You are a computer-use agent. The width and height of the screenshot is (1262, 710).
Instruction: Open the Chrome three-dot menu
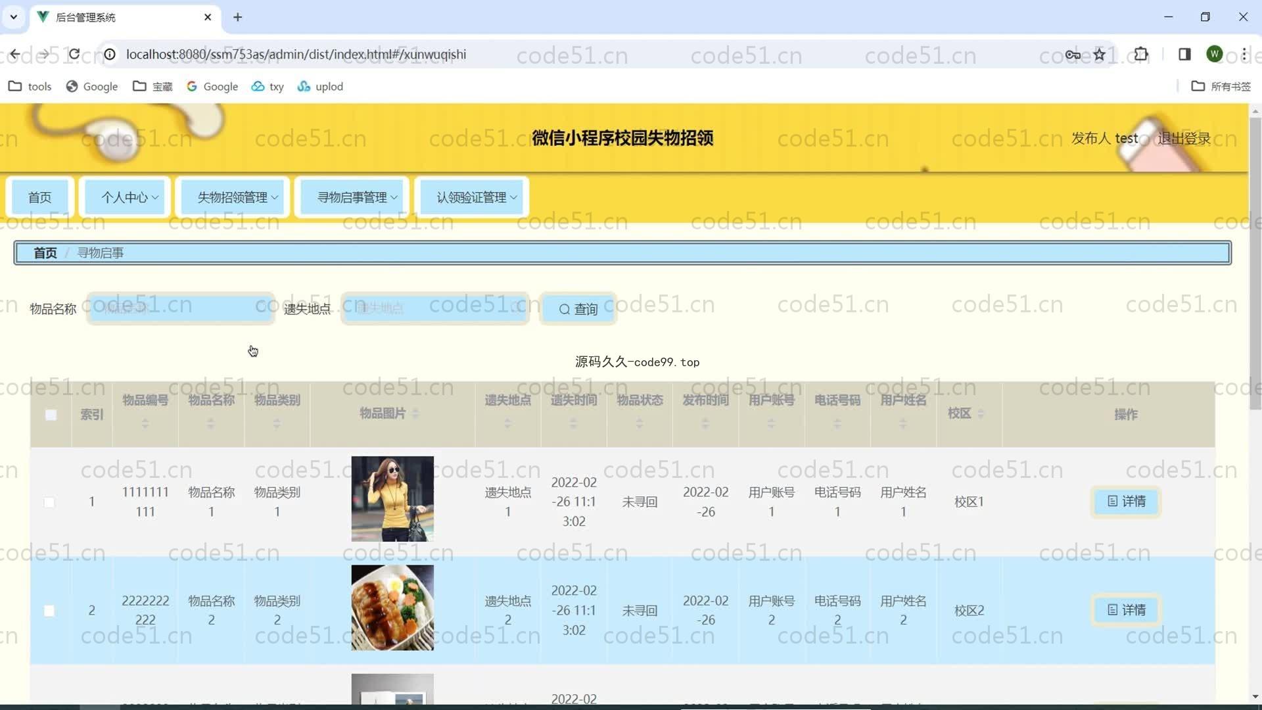(1244, 55)
